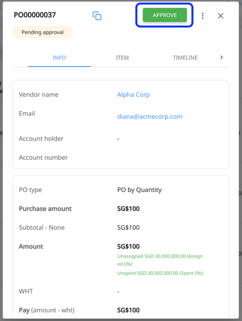Select the INFO tab
The image size is (242, 321).
point(59,58)
